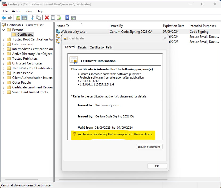Click the Cut scissors toolbar icon

pos(32,18)
